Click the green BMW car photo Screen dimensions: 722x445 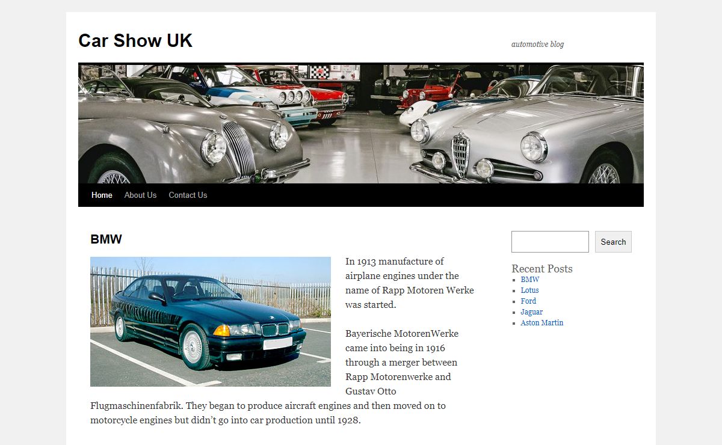pos(211,322)
